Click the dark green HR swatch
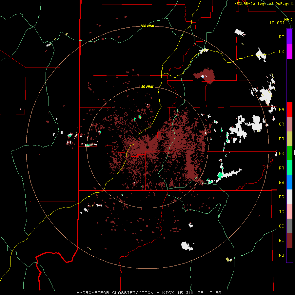Viewport: 295px width, 295px height. [289, 153]
